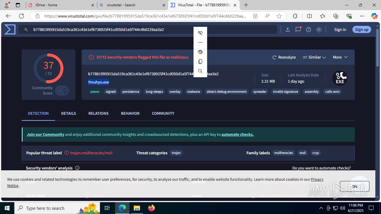Screen dimensions: 381x214
Task: Click the msilheracles family label
Action: (x=284, y=153)
